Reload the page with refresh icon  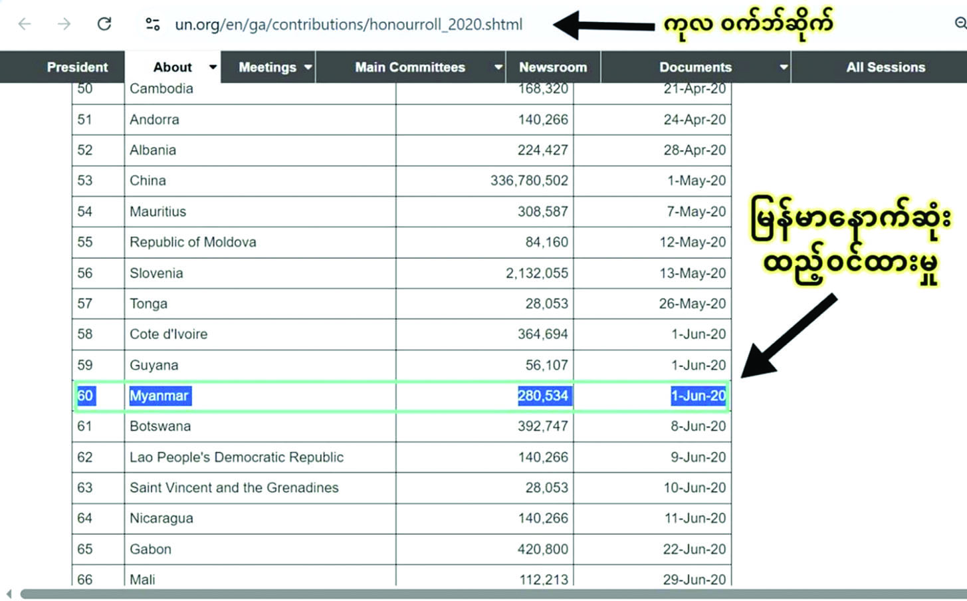point(104,25)
